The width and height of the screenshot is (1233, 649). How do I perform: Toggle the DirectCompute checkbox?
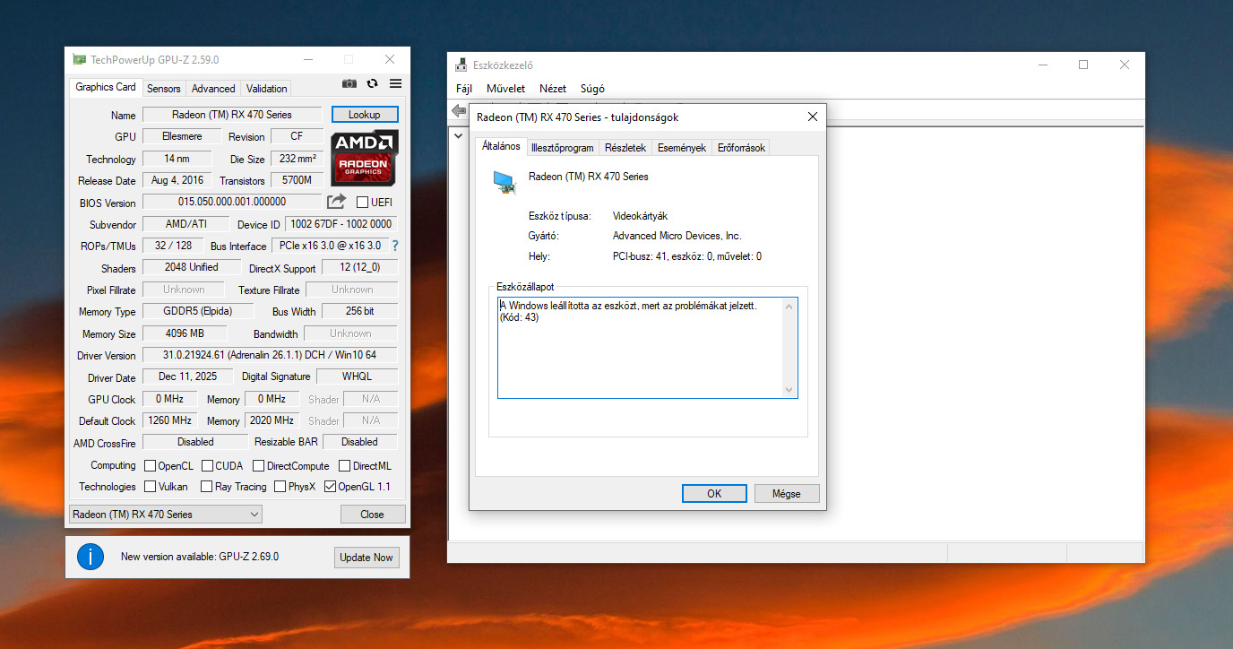pyautogui.click(x=258, y=465)
